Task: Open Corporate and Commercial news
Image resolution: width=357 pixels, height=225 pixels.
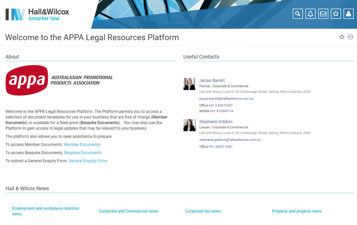Action: click(129, 211)
